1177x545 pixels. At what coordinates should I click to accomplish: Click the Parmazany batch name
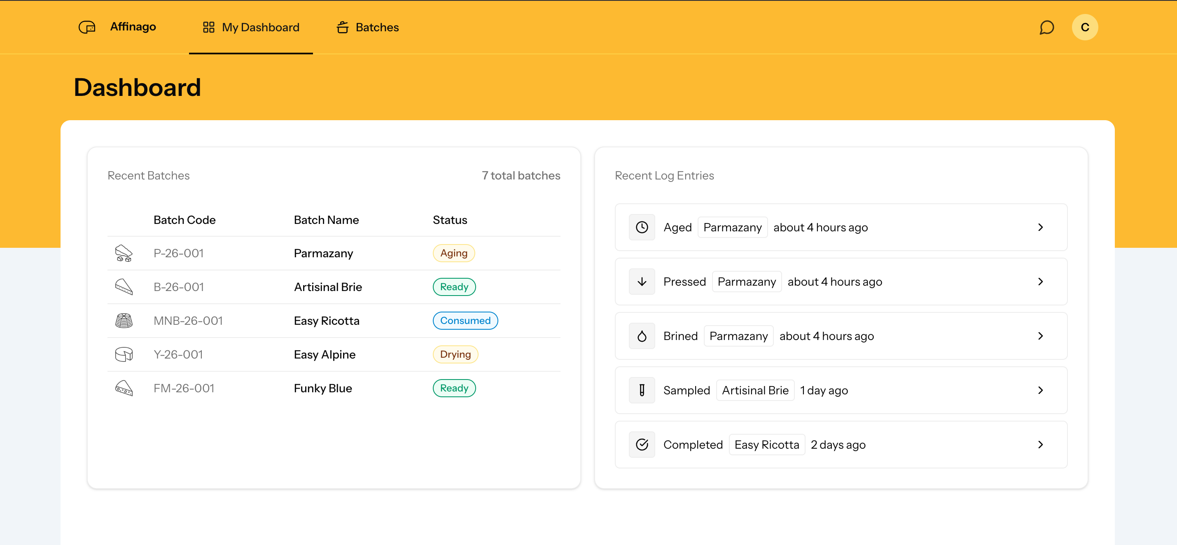click(323, 253)
